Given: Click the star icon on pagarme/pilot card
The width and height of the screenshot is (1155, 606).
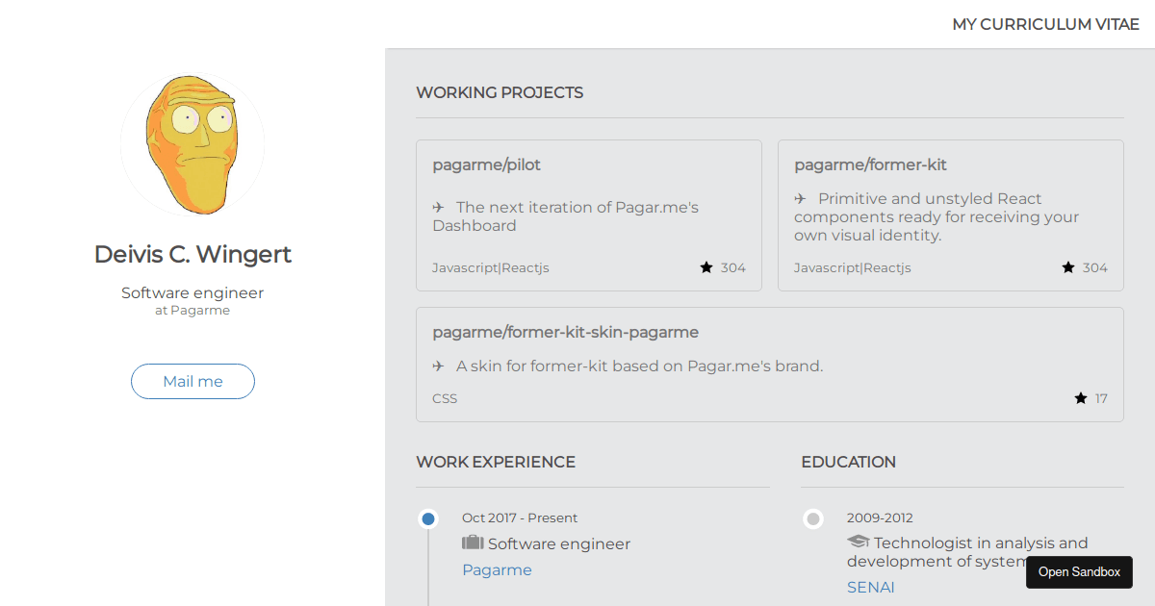Looking at the screenshot, I should click(706, 267).
